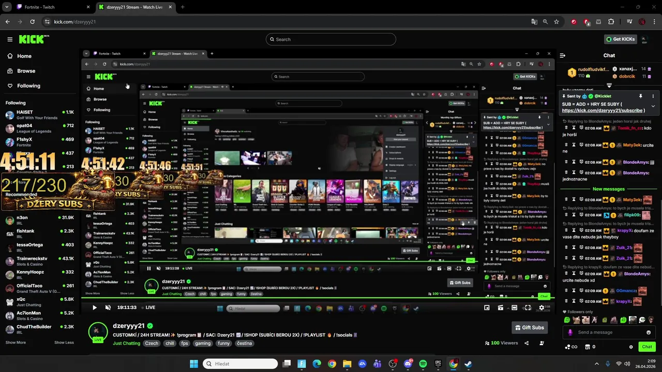662x372 pixels.
Task: Unpin the pinned Kicklet message
Action: [x=640, y=96]
